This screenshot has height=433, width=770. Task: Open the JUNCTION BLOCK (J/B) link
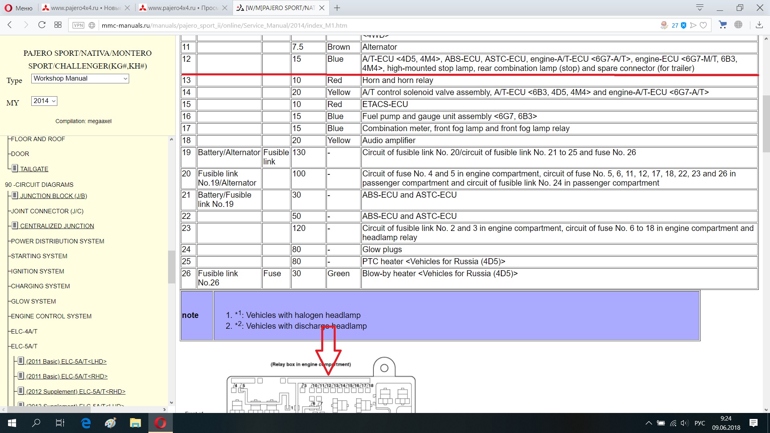[53, 196]
